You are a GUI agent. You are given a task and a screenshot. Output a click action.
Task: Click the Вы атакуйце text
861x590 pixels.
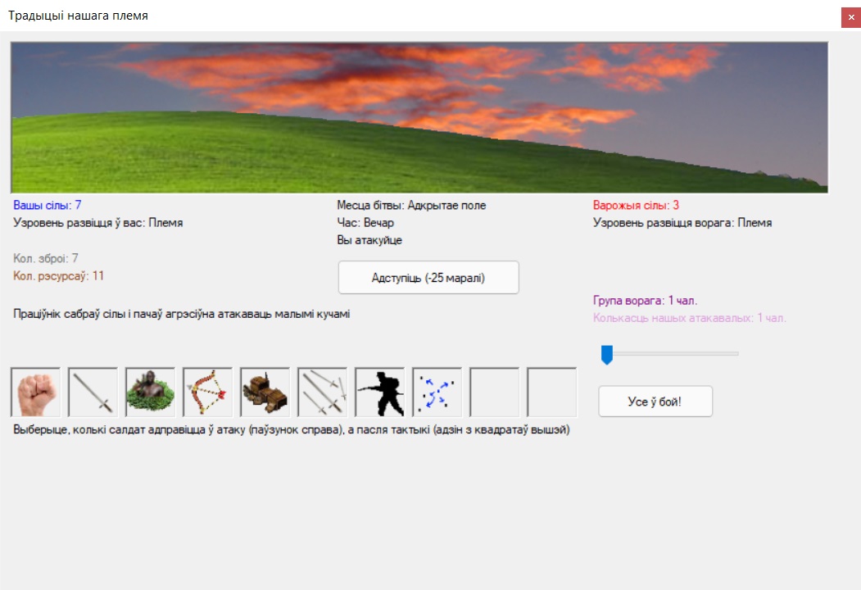click(369, 241)
